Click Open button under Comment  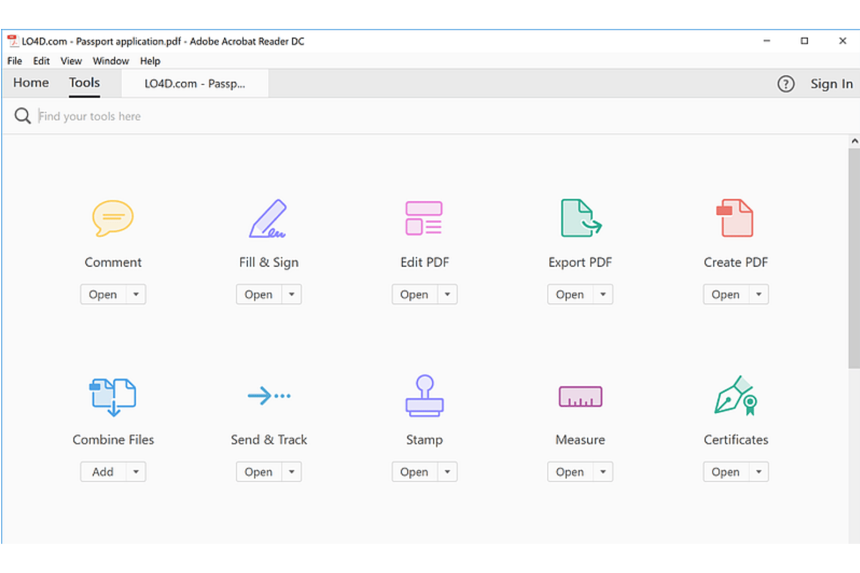[103, 294]
